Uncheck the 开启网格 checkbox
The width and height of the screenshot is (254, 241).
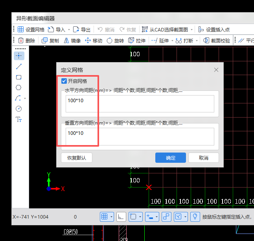(64, 81)
